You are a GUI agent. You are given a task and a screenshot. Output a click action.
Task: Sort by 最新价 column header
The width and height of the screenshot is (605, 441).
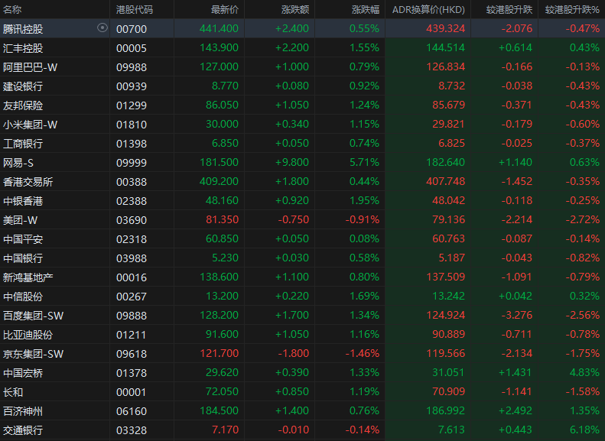tap(225, 9)
